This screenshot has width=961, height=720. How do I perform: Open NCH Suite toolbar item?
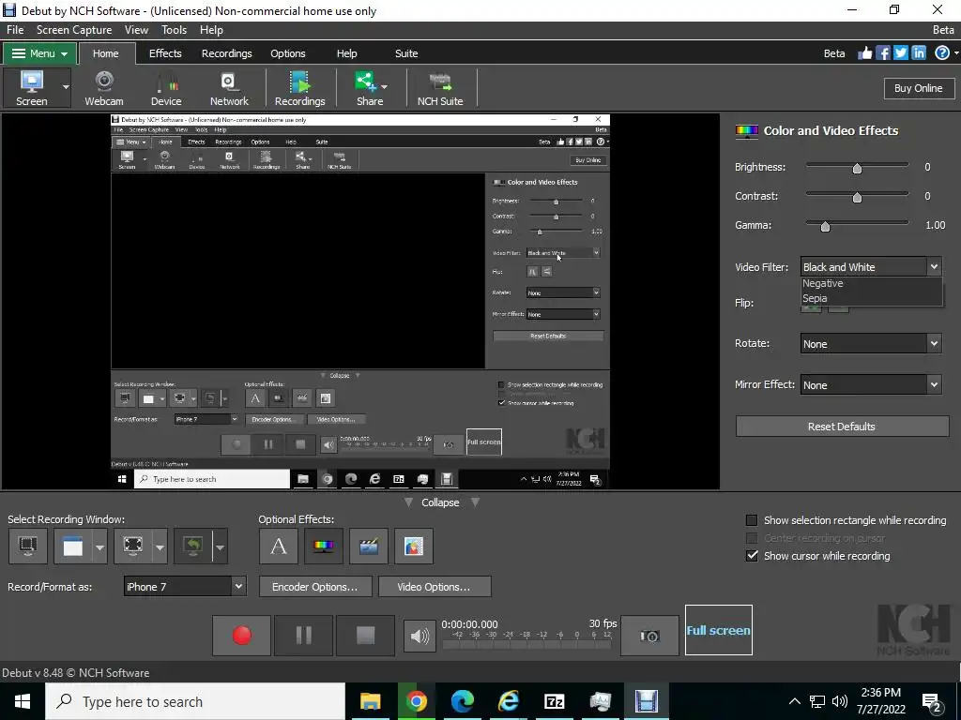coord(440,88)
